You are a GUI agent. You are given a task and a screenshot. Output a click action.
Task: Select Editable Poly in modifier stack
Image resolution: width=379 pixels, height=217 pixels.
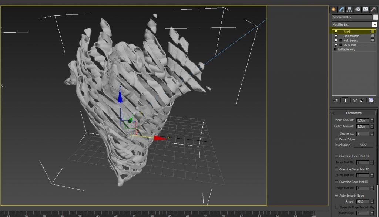pyautogui.click(x=346, y=49)
